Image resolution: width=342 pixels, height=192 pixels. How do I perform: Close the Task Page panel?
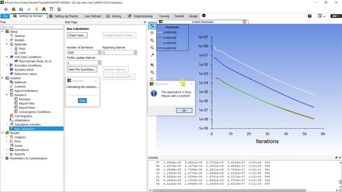click(x=145, y=22)
